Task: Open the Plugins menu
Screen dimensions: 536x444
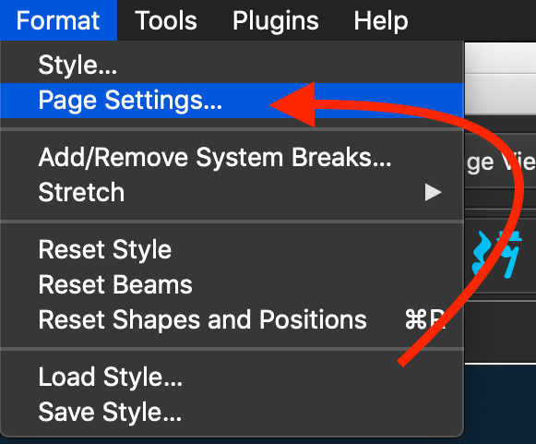Action: pyautogui.click(x=276, y=20)
